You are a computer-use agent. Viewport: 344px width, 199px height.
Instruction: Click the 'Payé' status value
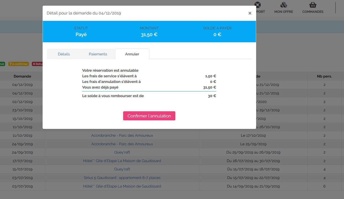81,35
